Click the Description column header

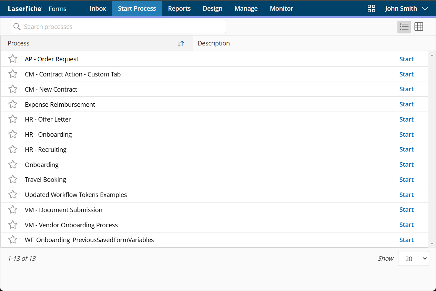[214, 43]
